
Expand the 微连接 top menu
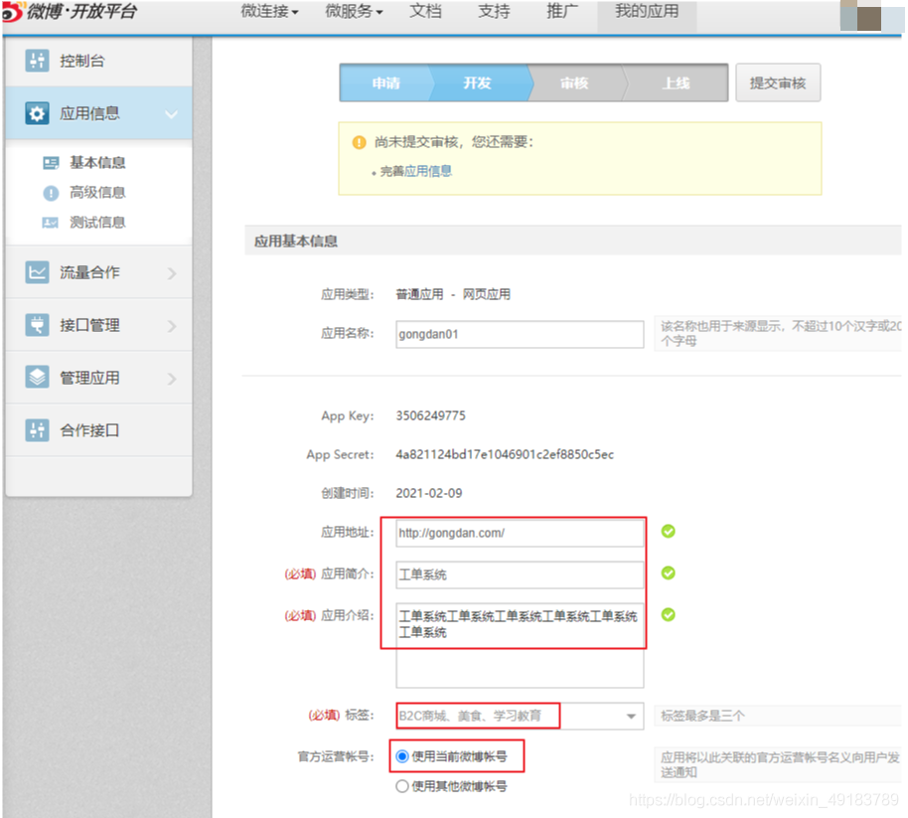[x=270, y=12]
